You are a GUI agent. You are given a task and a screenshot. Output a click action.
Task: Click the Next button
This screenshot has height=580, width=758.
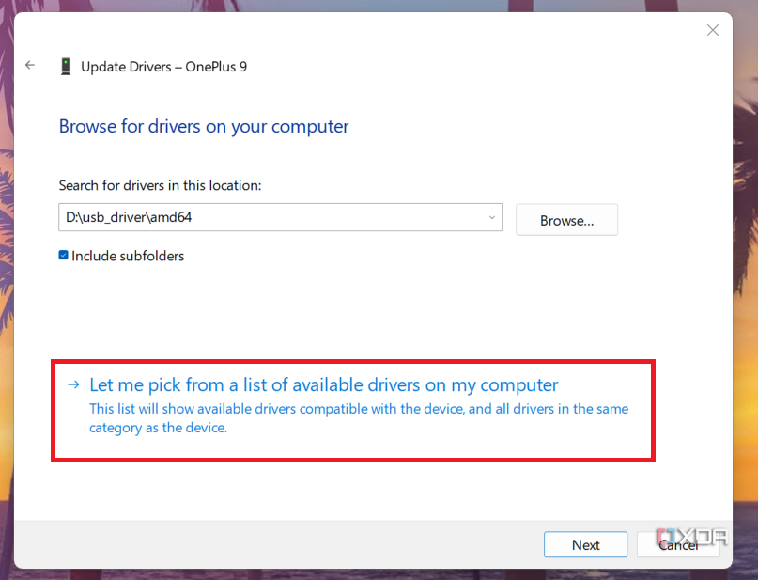pos(585,544)
